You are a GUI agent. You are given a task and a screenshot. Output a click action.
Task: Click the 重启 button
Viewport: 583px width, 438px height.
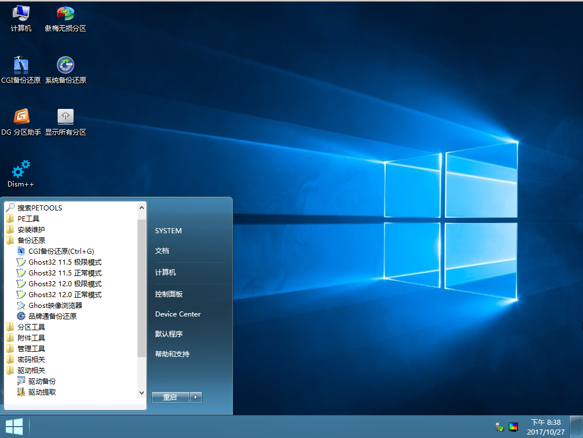(x=170, y=398)
